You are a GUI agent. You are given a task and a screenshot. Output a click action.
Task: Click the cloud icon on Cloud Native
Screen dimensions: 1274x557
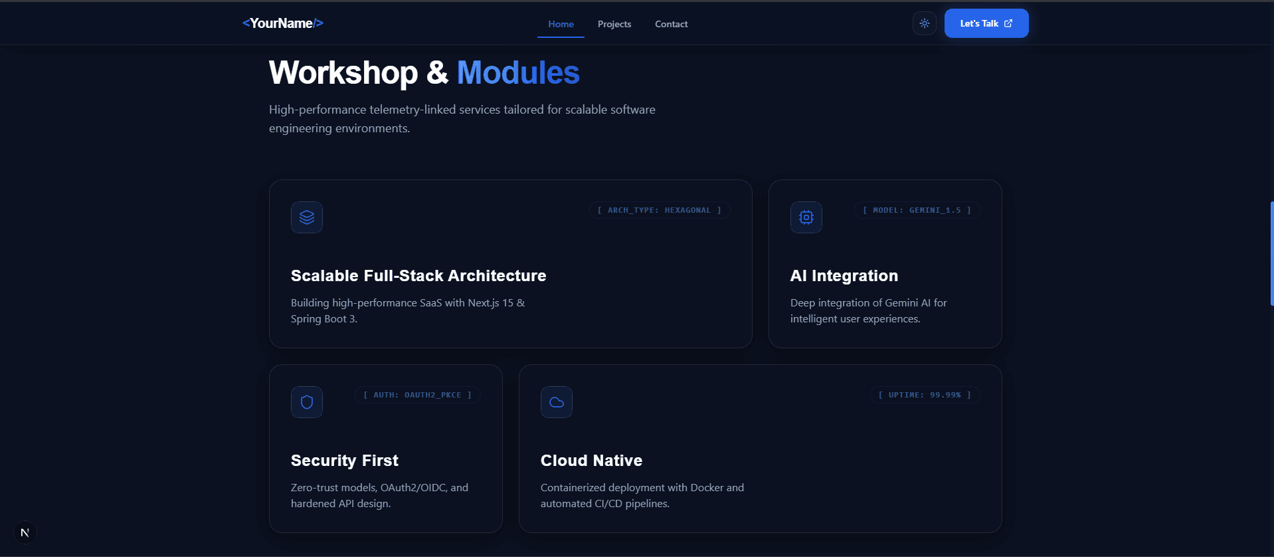[557, 402]
